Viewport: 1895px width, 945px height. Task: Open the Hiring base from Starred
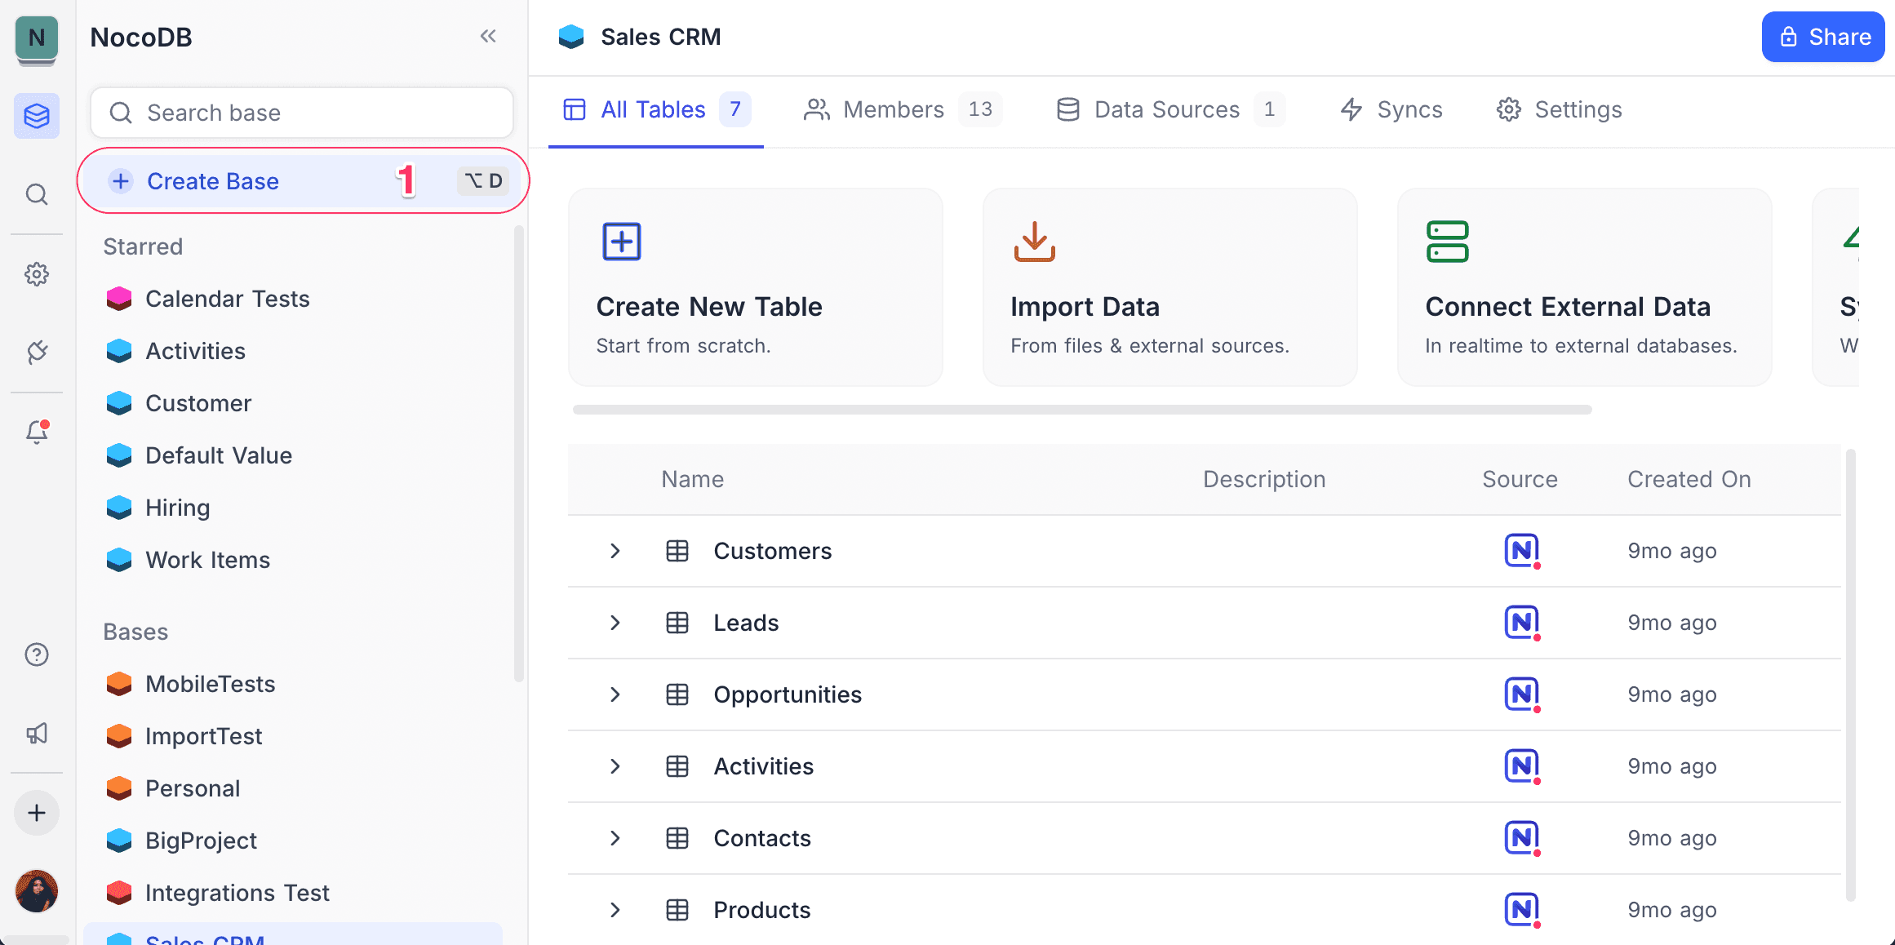click(x=177, y=507)
